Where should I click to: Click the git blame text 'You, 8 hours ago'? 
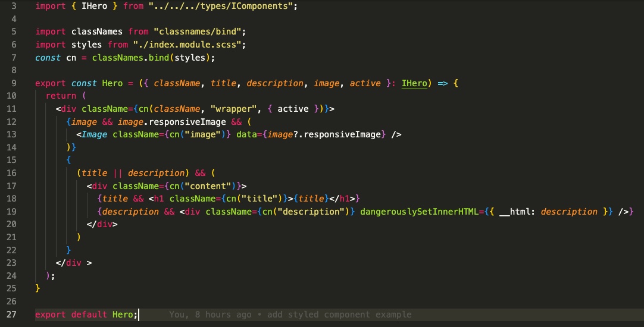click(210, 315)
